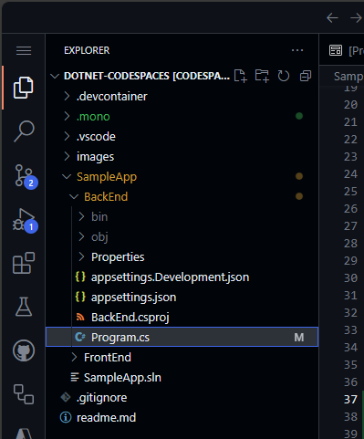Go forward with the right arrow
The height and width of the screenshot is (439, 364).
pyautogui.click(x=356, y=18)
